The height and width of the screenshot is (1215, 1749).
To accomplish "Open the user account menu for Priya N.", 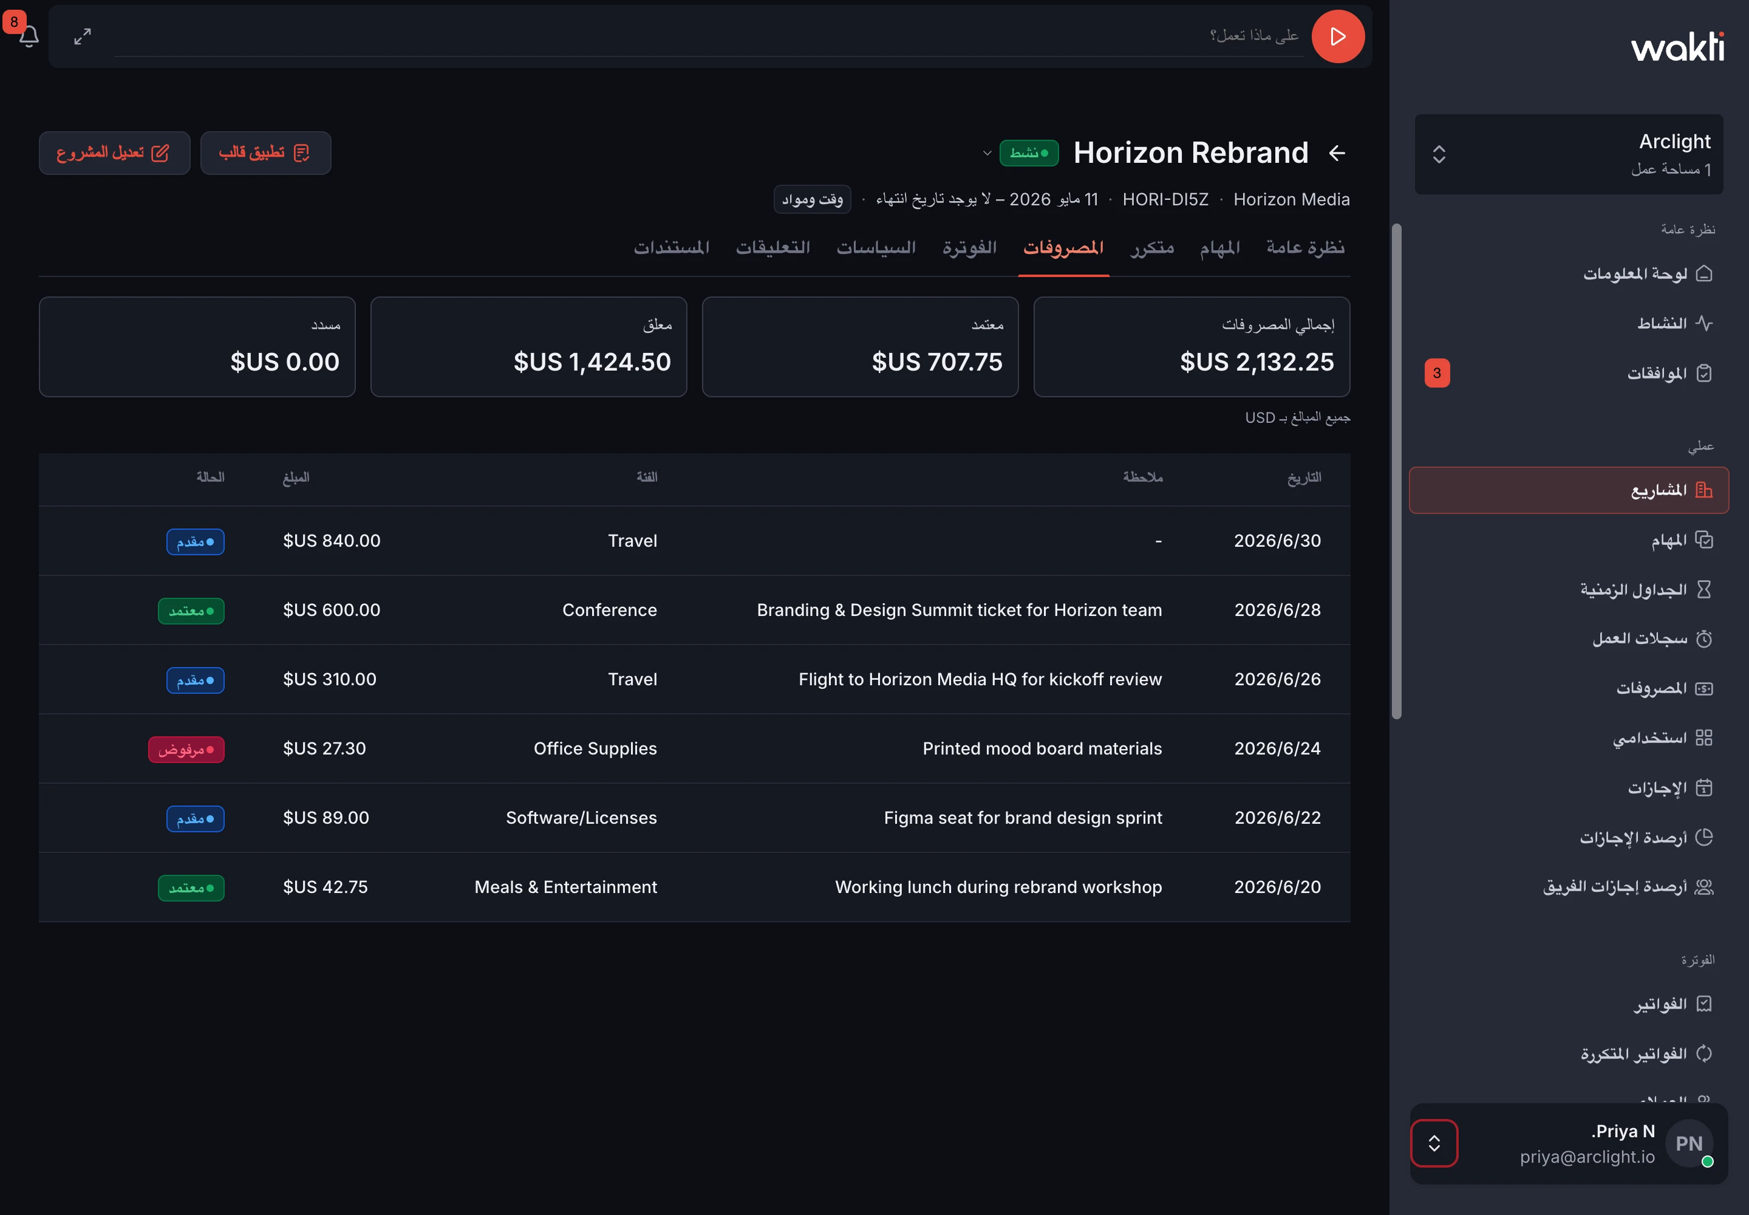I will 1434,1143.
